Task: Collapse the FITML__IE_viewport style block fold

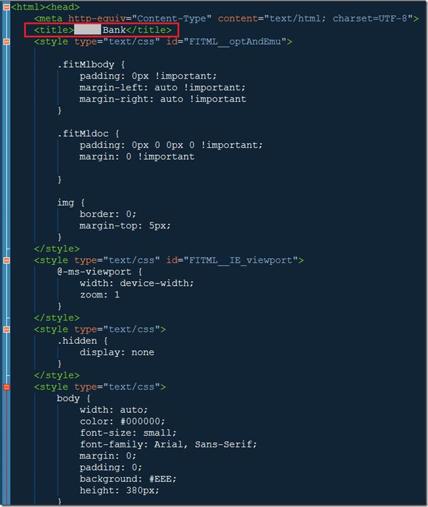Action: (7, 260)
